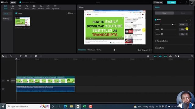The height and width of the screenshot is (109, 195).
Task: Open Windows Start menu
Action: 3,106
